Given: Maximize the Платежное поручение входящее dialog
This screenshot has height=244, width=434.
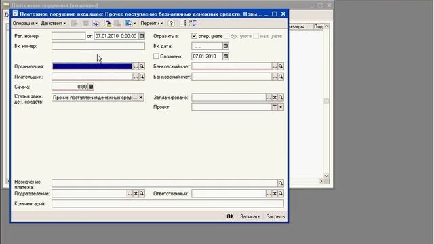Looking at the screenshot, I should (274, 14).
